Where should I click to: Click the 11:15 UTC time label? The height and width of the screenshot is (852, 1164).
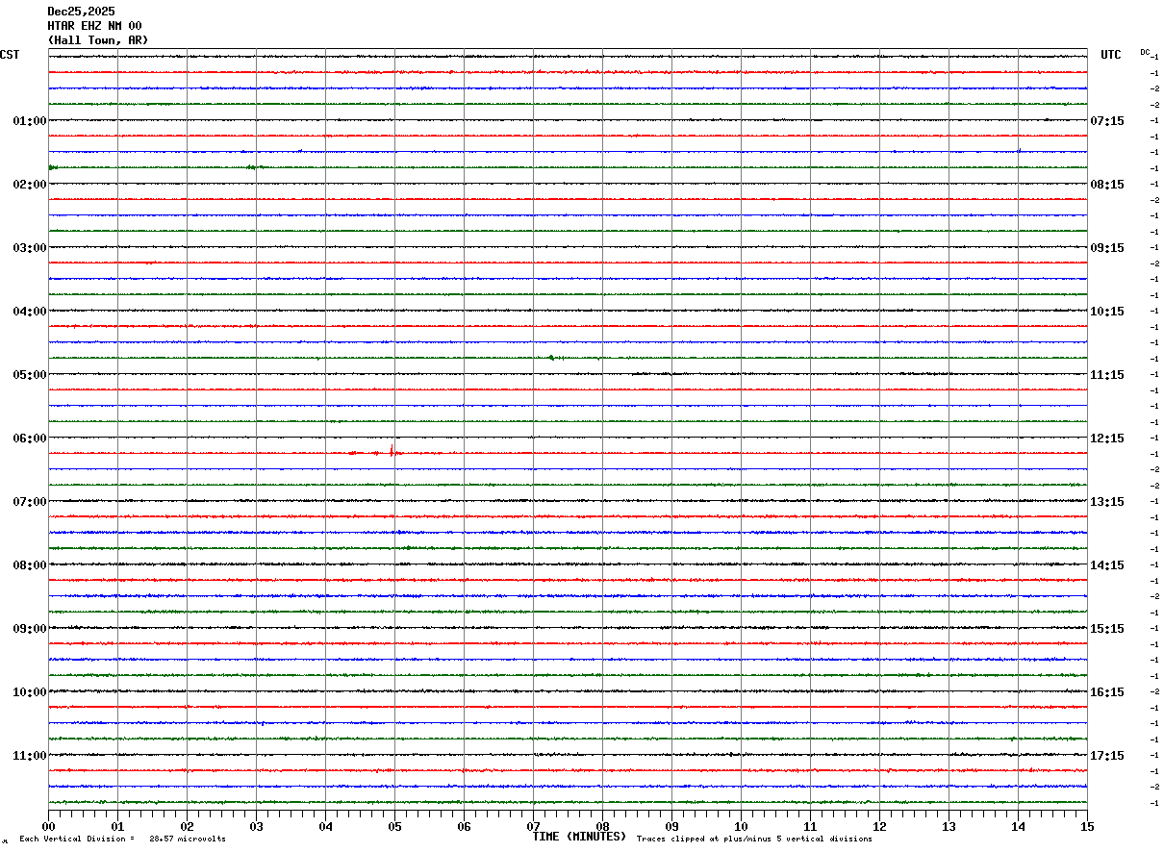1106,374
